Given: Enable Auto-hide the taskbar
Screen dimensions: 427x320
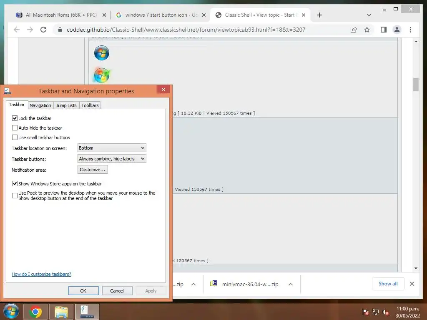Looking at the screenshot, I should point(15,127).
